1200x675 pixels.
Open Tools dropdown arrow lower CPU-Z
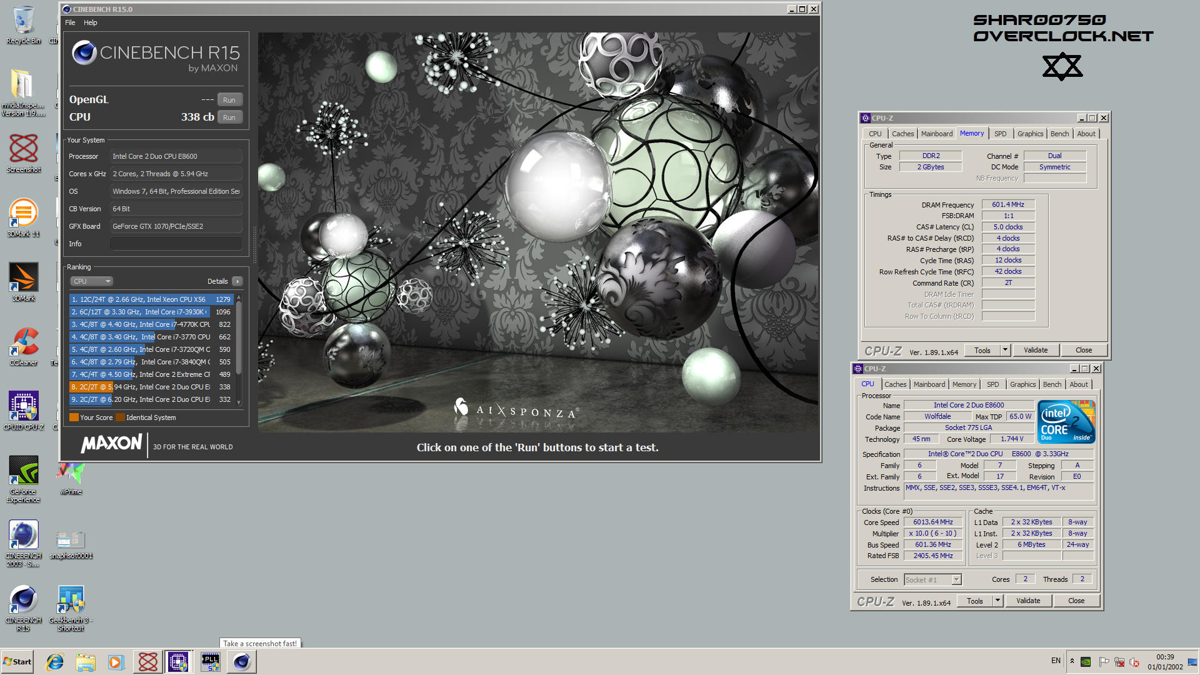pos(998,601)
